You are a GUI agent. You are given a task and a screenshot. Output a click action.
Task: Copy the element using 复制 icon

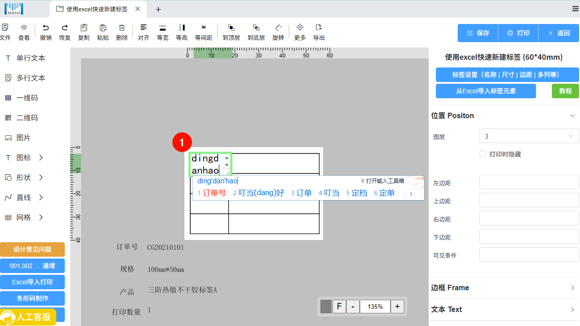[x=84, y=28]
